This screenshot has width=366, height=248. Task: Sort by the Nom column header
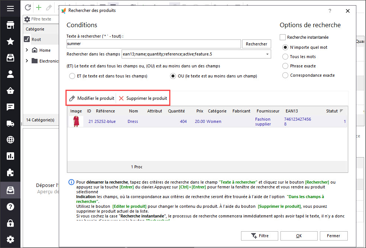pos(134,111)
